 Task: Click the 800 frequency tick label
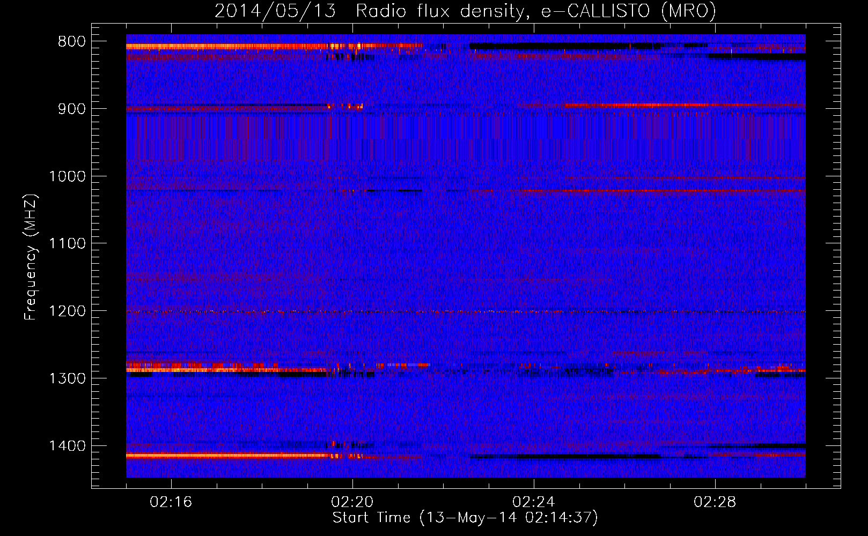pos(71,42)
